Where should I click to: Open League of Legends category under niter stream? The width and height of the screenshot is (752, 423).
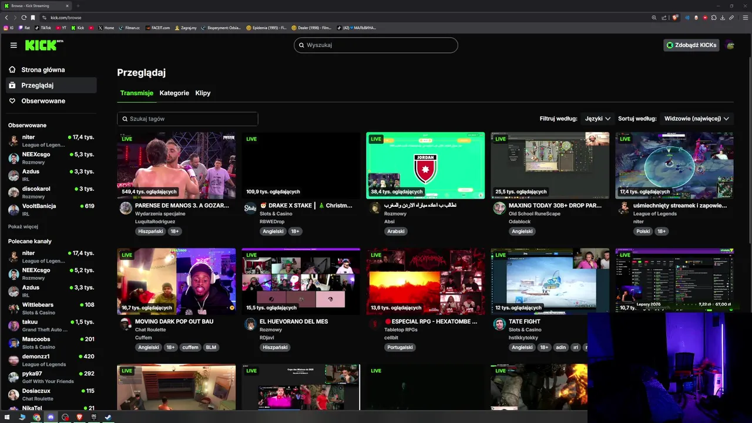pyautogui.click(x=655, y=214)
